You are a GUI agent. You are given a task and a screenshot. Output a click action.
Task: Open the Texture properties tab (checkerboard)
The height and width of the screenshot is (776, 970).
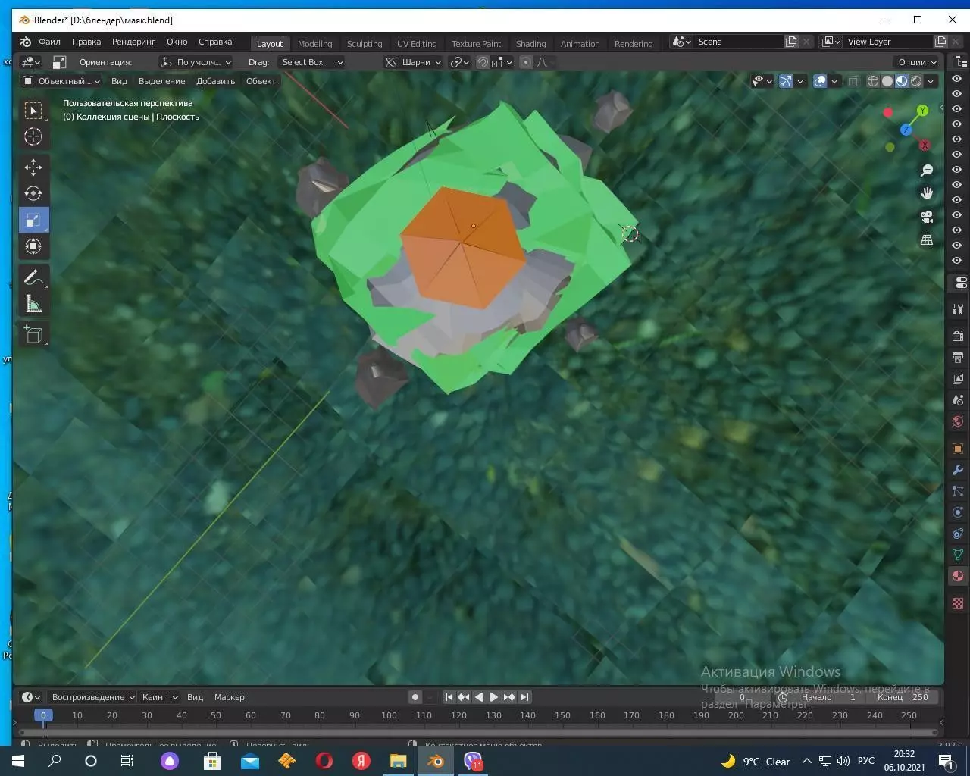pyautogui.click(x=958, y=603)
